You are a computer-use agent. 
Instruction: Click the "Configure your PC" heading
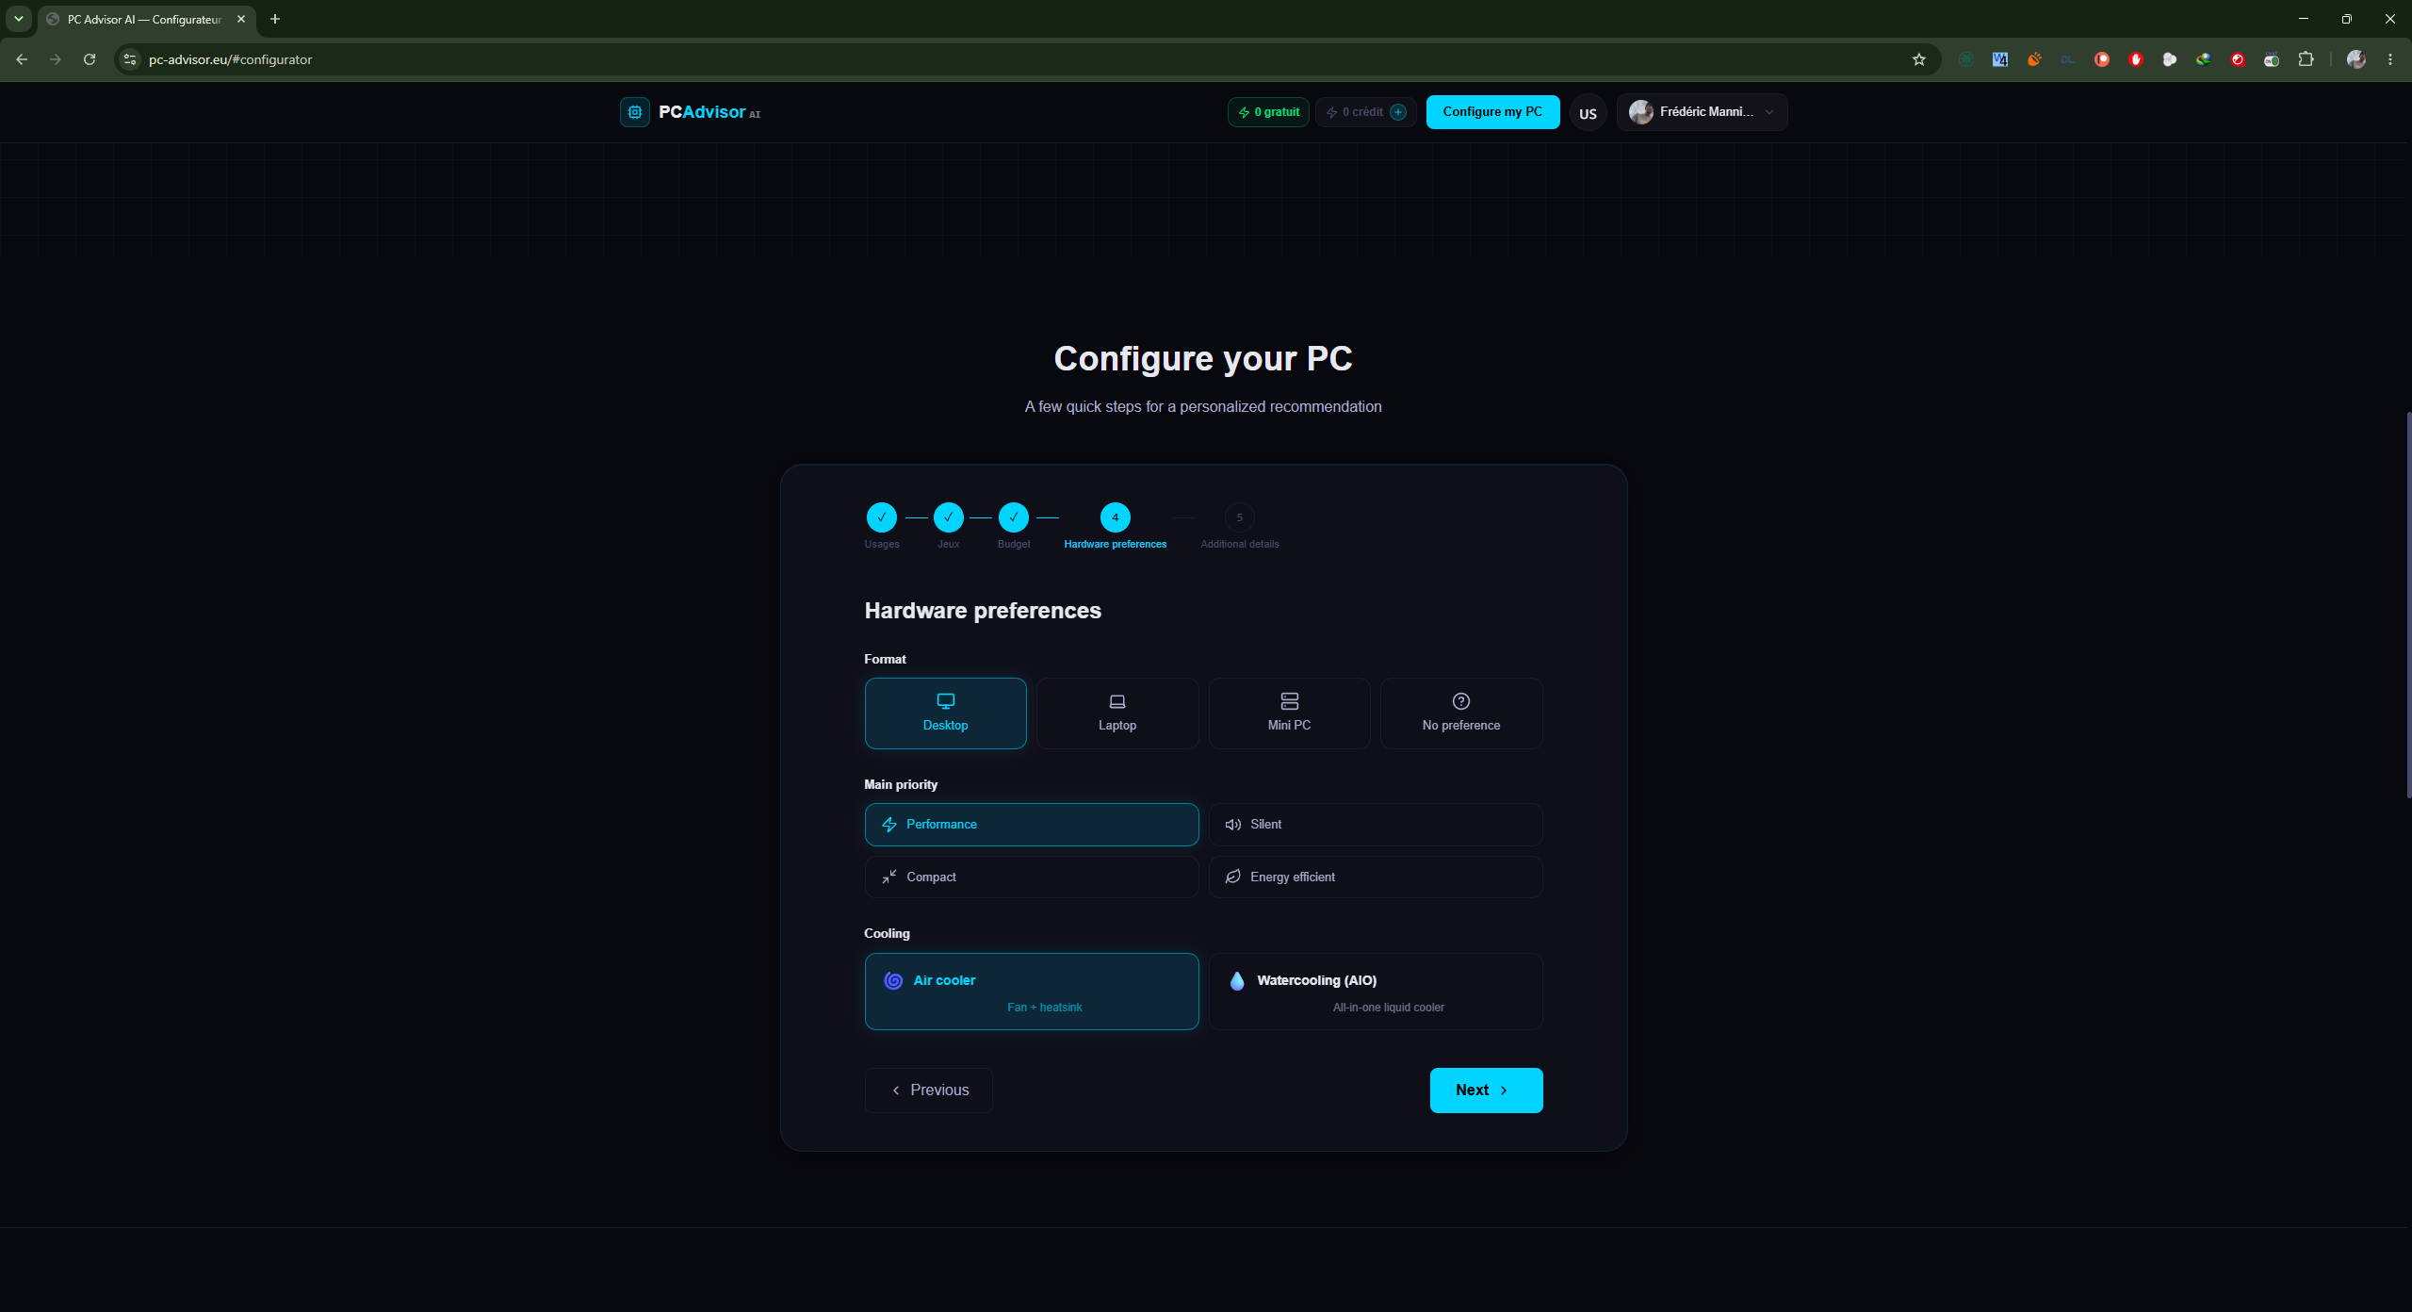[1203, 359]
